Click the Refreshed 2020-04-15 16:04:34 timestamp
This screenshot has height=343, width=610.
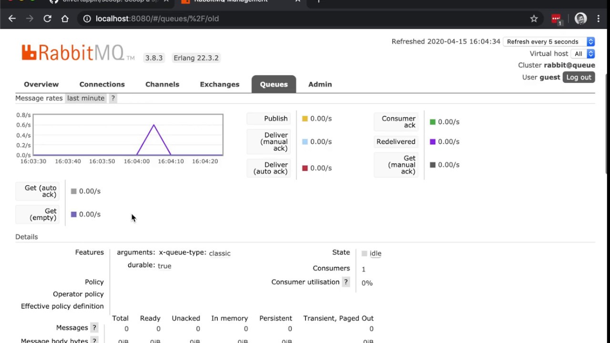446,41
